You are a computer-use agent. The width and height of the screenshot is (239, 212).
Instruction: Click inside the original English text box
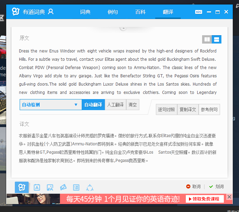[118, 71]
